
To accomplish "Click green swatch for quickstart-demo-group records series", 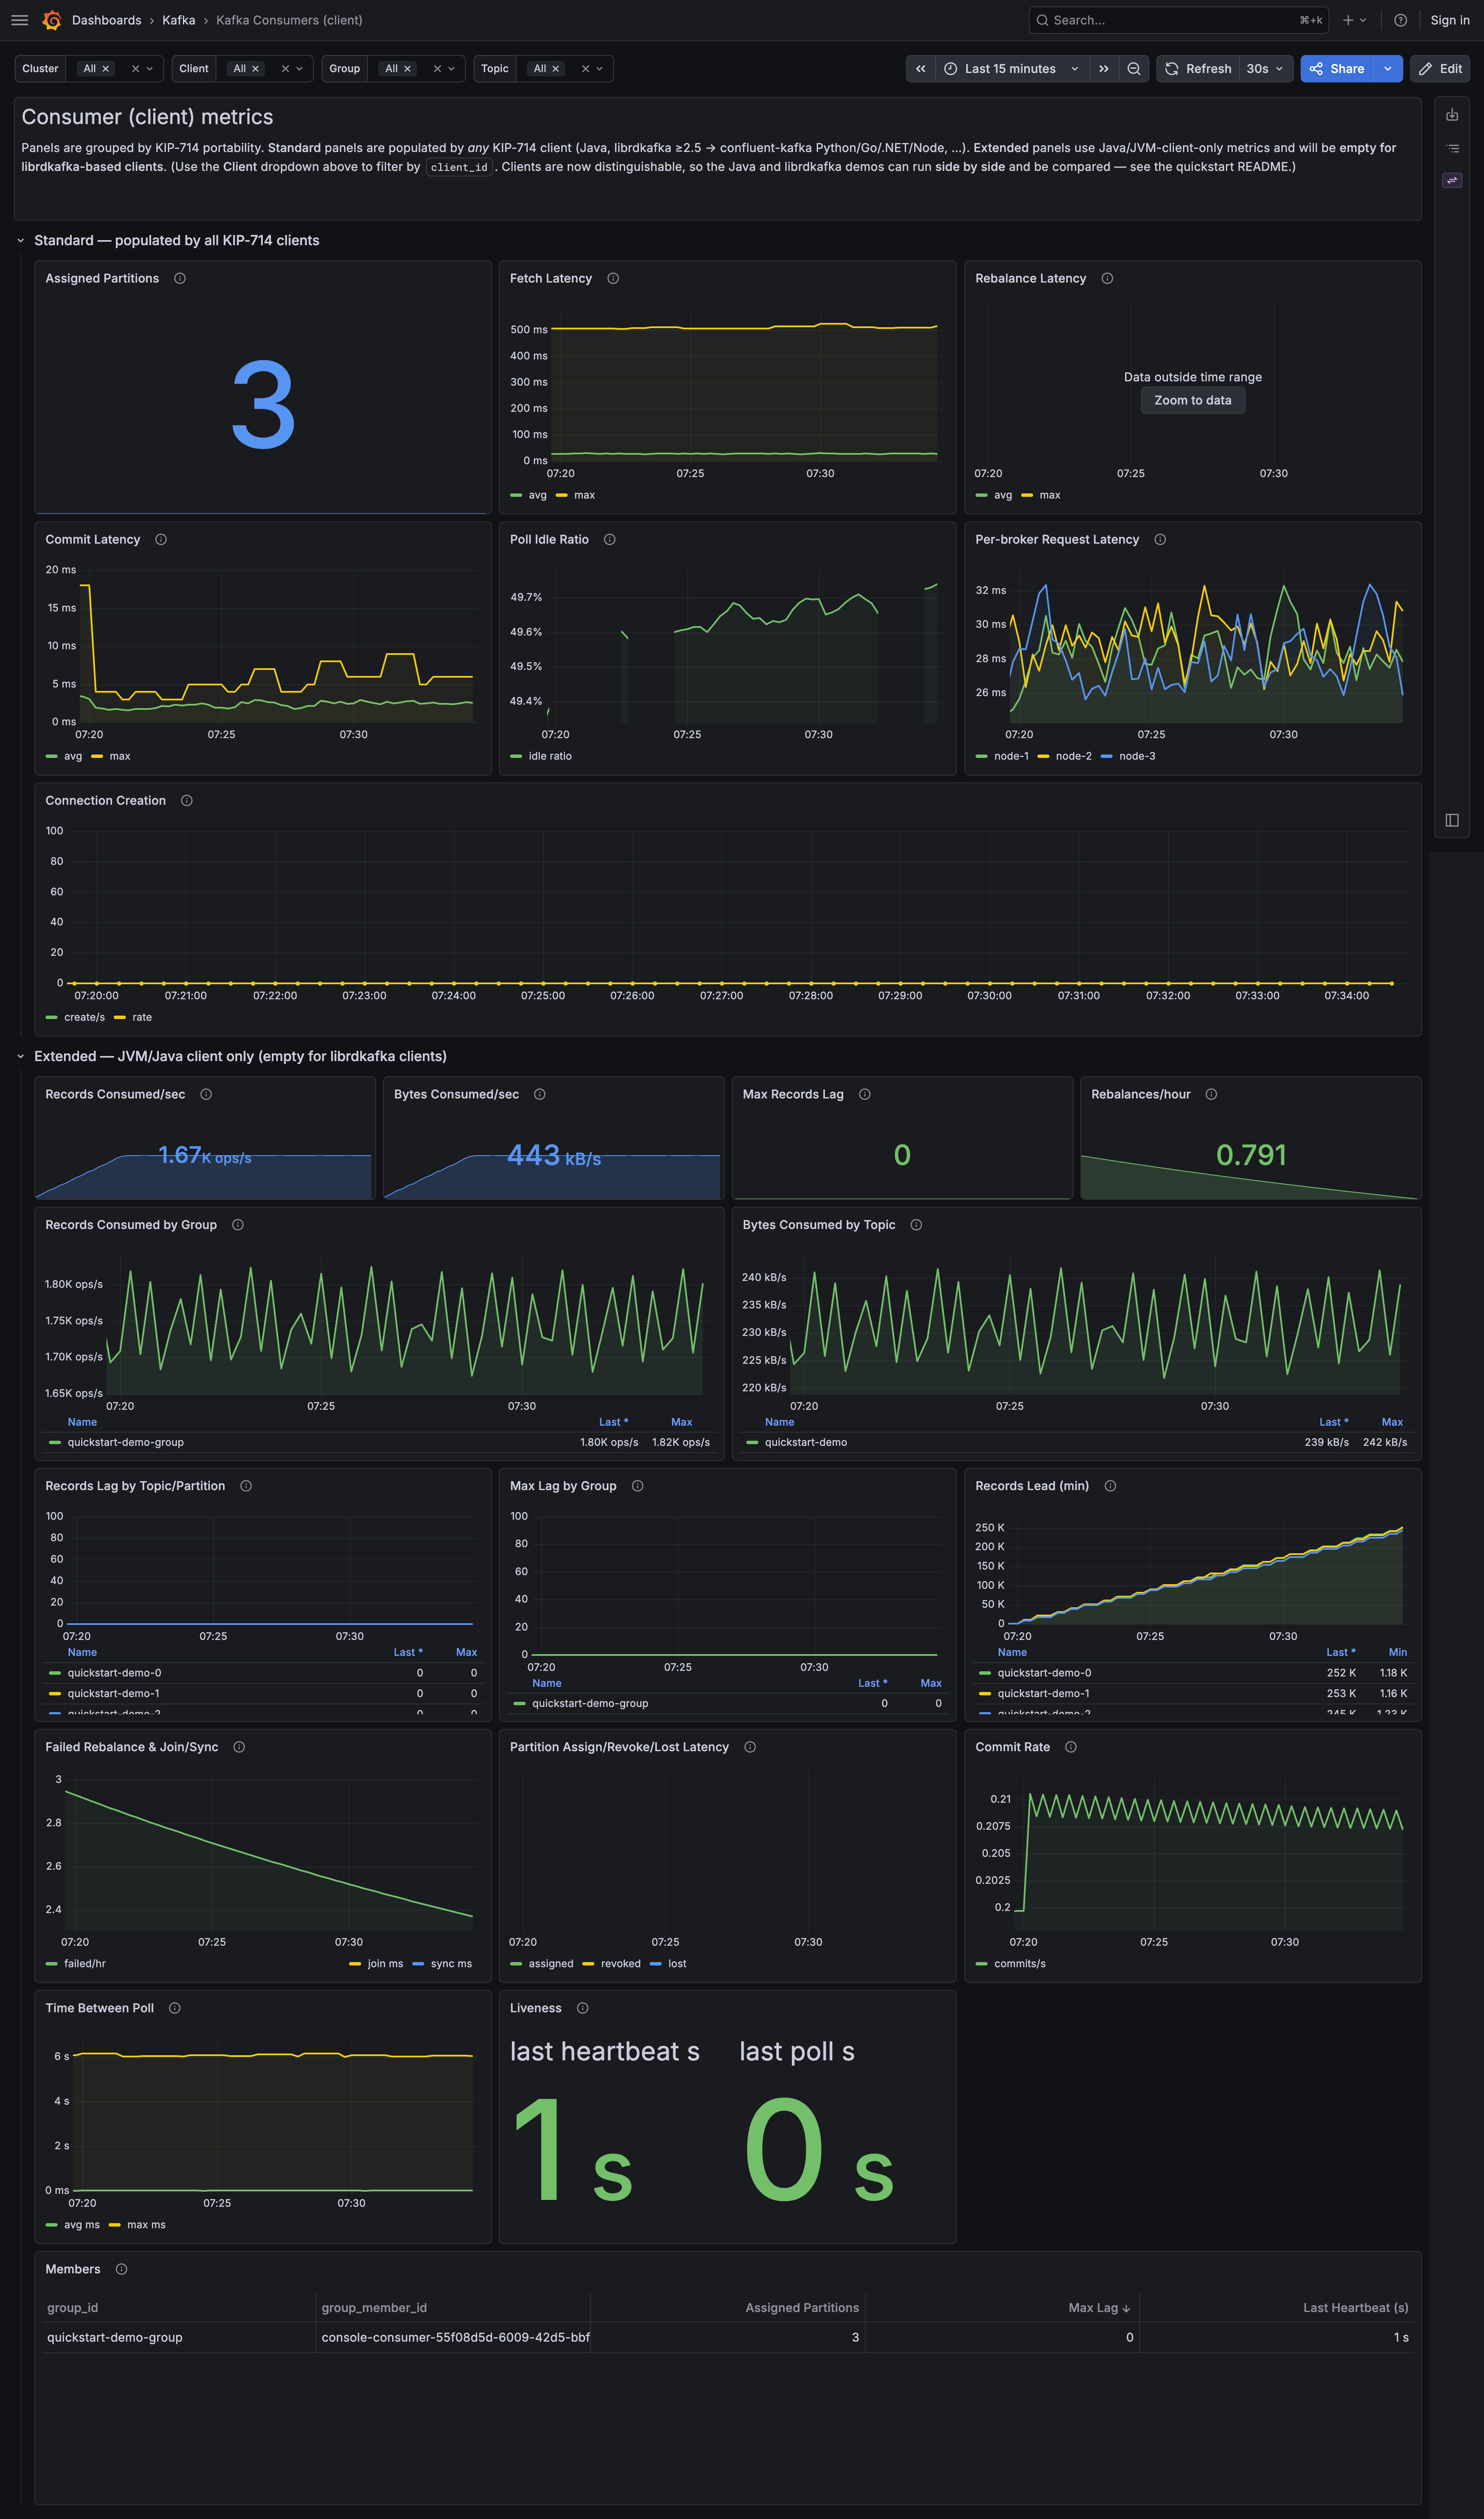I will click(55, 1442).
